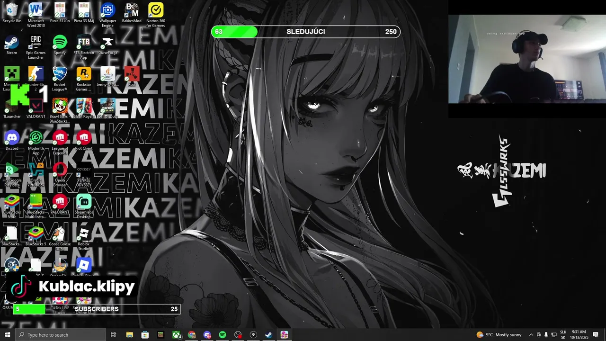This screenshot has width=606, height=341.
Task: Open network settings tray icon
Action: pos(554,335)
